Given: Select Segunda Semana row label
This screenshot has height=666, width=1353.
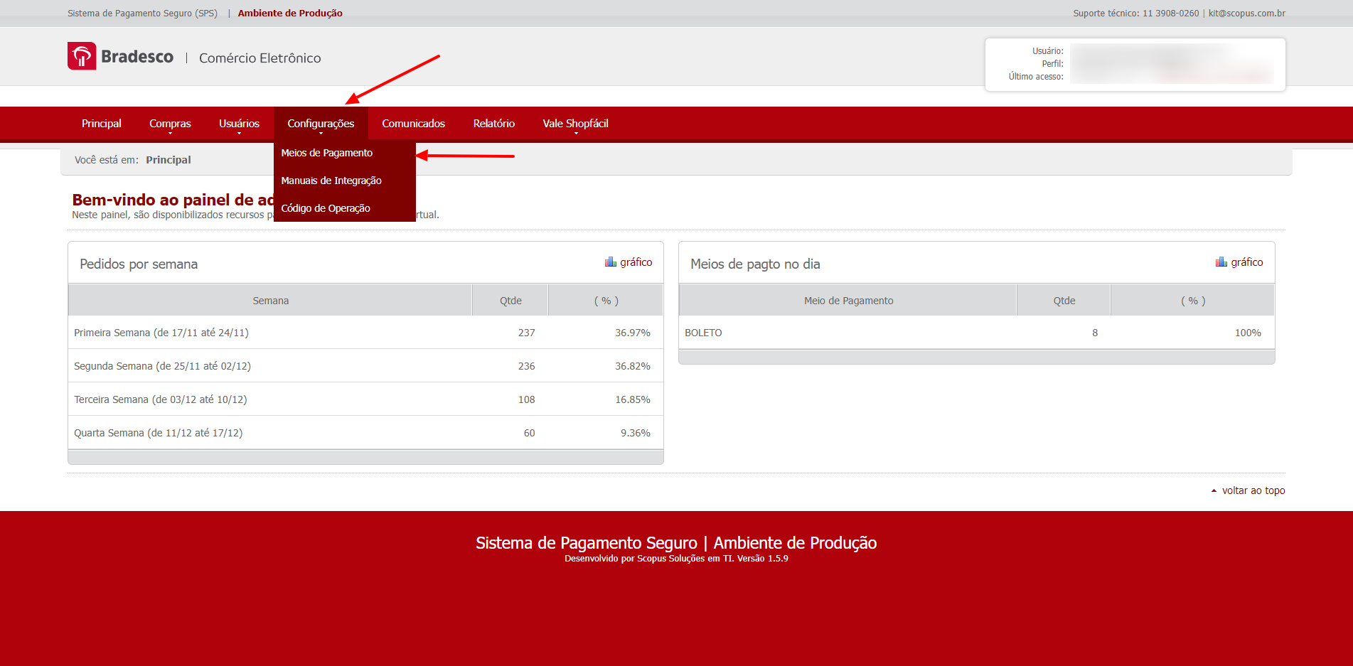Looking at the screenshot, I should (162, 366).
